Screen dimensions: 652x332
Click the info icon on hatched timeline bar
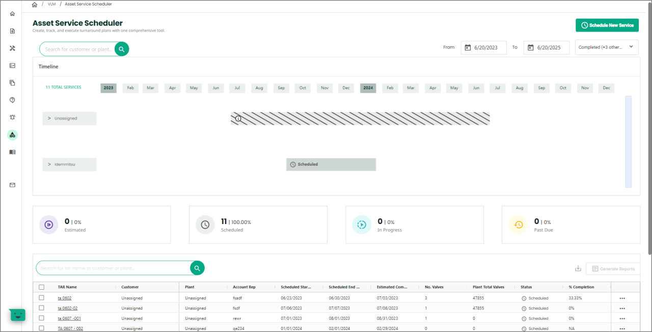point(238,119)
